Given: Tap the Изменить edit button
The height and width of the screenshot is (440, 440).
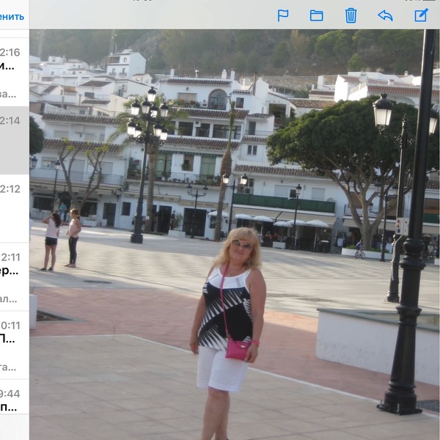Looking at the screenshot, I should pos(12,16).
